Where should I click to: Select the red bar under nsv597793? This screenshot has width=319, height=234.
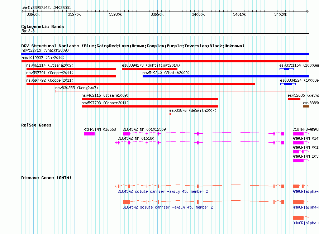150,106
